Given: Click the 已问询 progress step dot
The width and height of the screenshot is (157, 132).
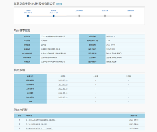Looking at the screenshot, I should click(54, 16).
